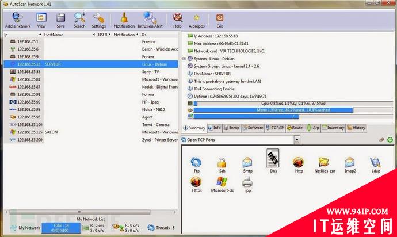Select the Smtp port icon
The image size is (397, 237).
[247, 165]
